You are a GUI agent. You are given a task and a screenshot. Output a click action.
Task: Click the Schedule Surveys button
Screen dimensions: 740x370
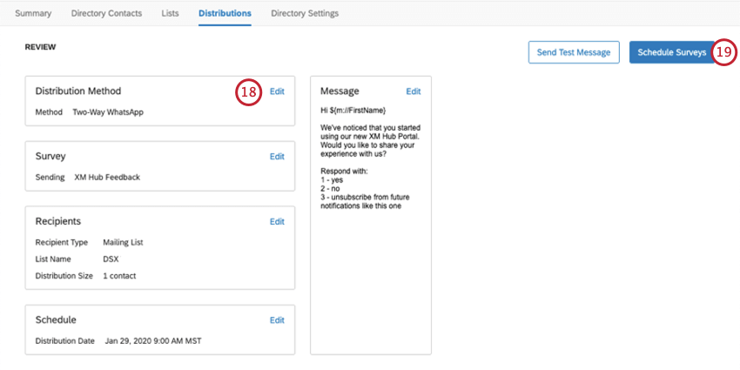coord(671,52)
